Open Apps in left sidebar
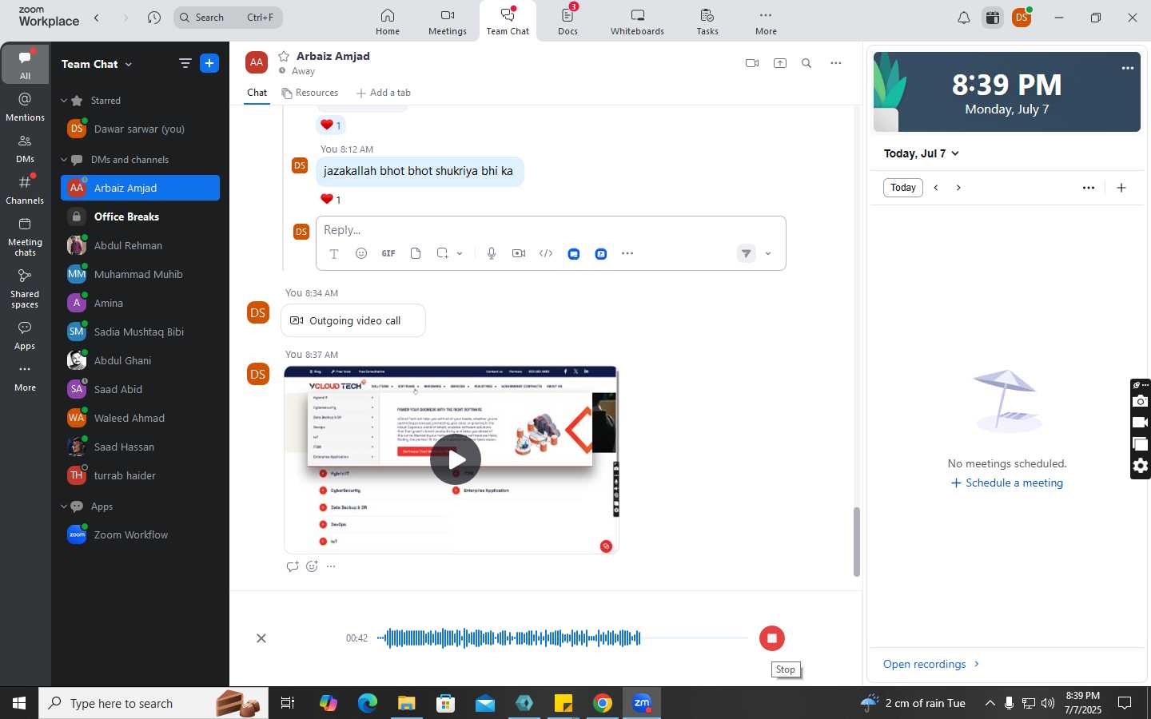Screen dimensions: 1151x719 pyautogui.click(x=25, y=336)
